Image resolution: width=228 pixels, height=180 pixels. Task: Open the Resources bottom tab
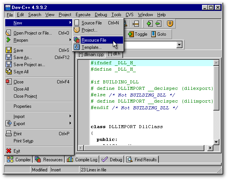[49, 159]
